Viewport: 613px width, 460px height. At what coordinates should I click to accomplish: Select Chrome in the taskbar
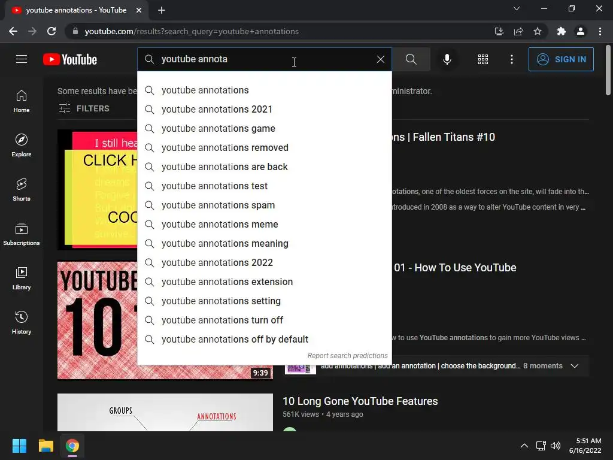point(72,446)
